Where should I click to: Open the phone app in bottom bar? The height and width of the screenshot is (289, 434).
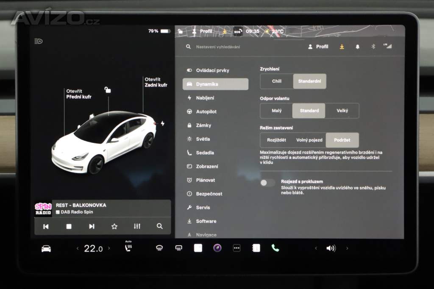(275, 248)
